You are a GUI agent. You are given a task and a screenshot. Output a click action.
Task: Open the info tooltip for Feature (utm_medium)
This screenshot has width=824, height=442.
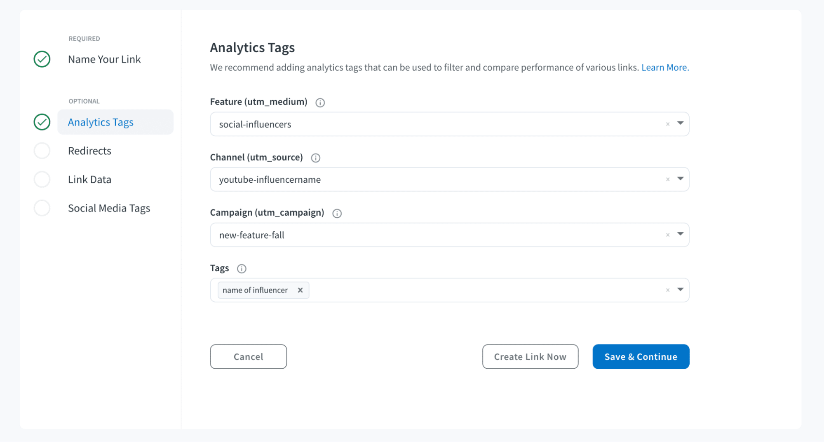tap(320, 102)
